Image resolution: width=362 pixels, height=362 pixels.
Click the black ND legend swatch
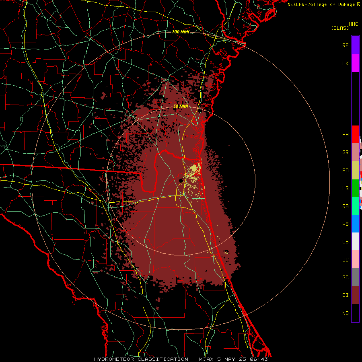click(x=355, y=313)
